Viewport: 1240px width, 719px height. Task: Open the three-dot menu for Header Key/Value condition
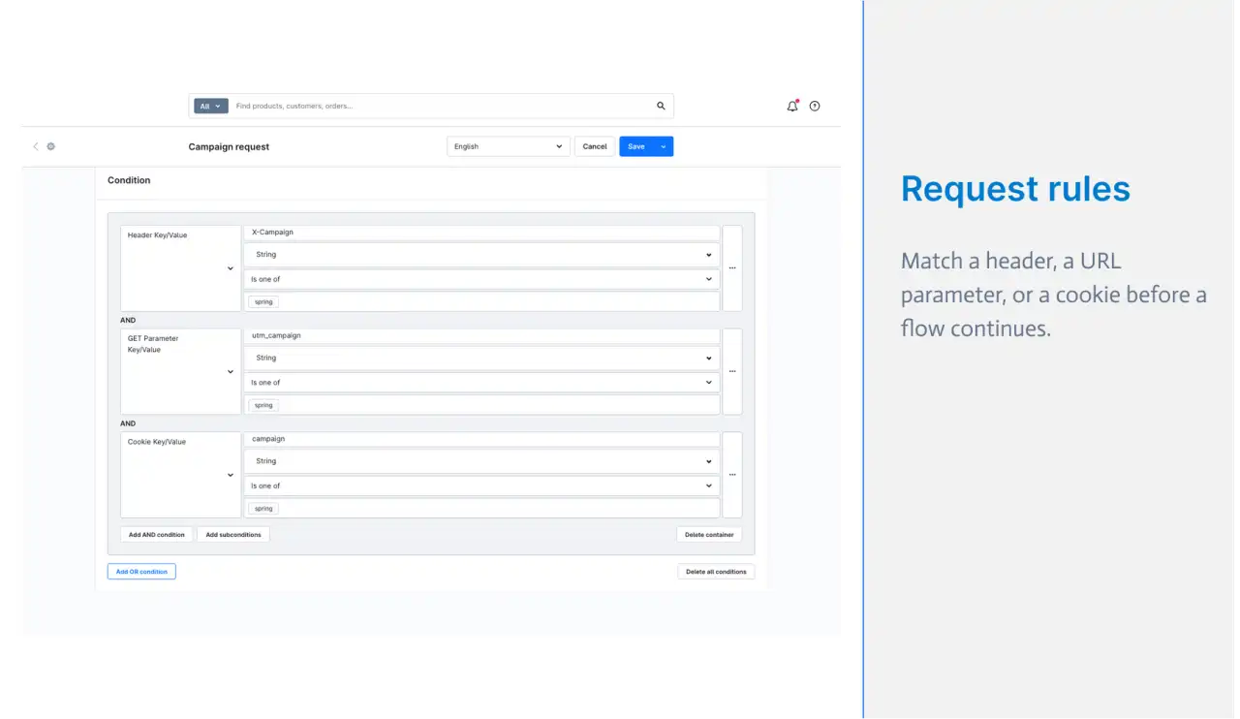pyautogui.click(x=732, y=268)
